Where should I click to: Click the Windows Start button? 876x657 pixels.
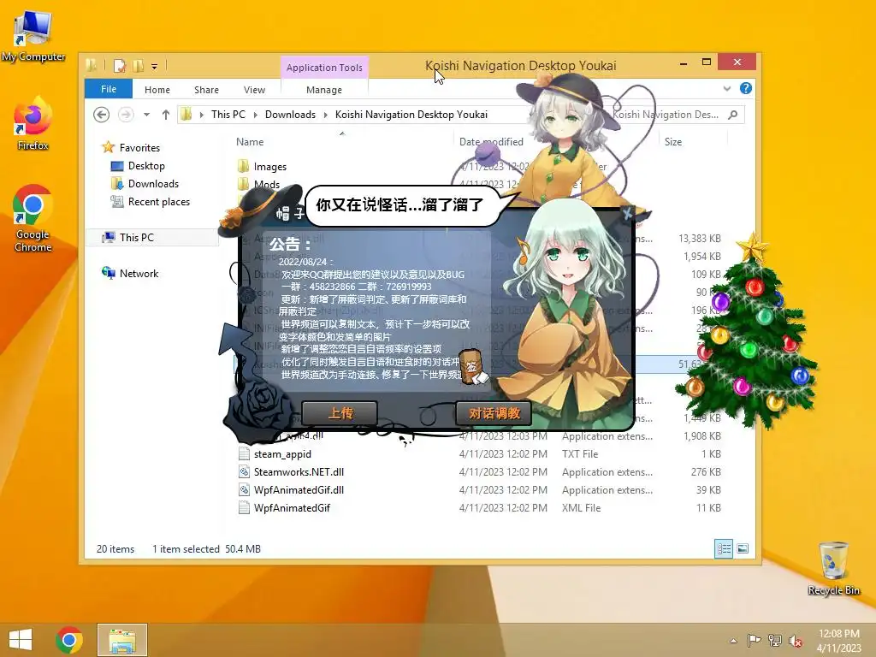pos(21,640)
